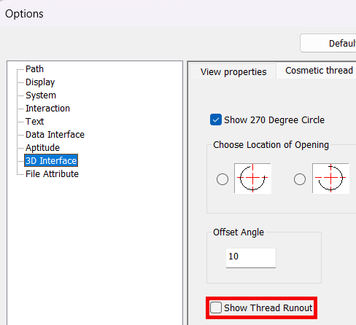Uncheck Show 270 Degree Circle
The height and width of the screenshot is (325, 356).
point(216,120)
